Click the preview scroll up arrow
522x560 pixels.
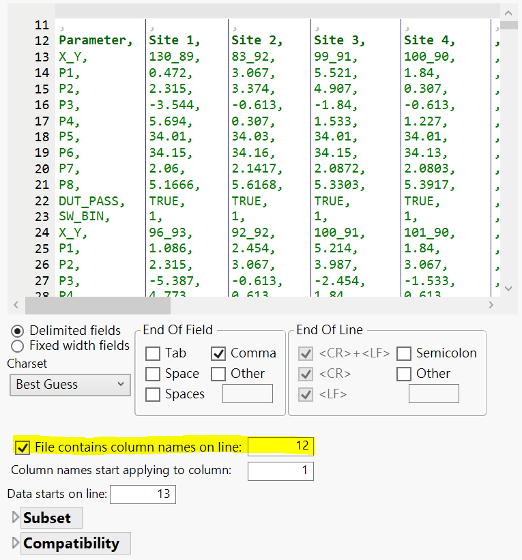coord(508,13)
